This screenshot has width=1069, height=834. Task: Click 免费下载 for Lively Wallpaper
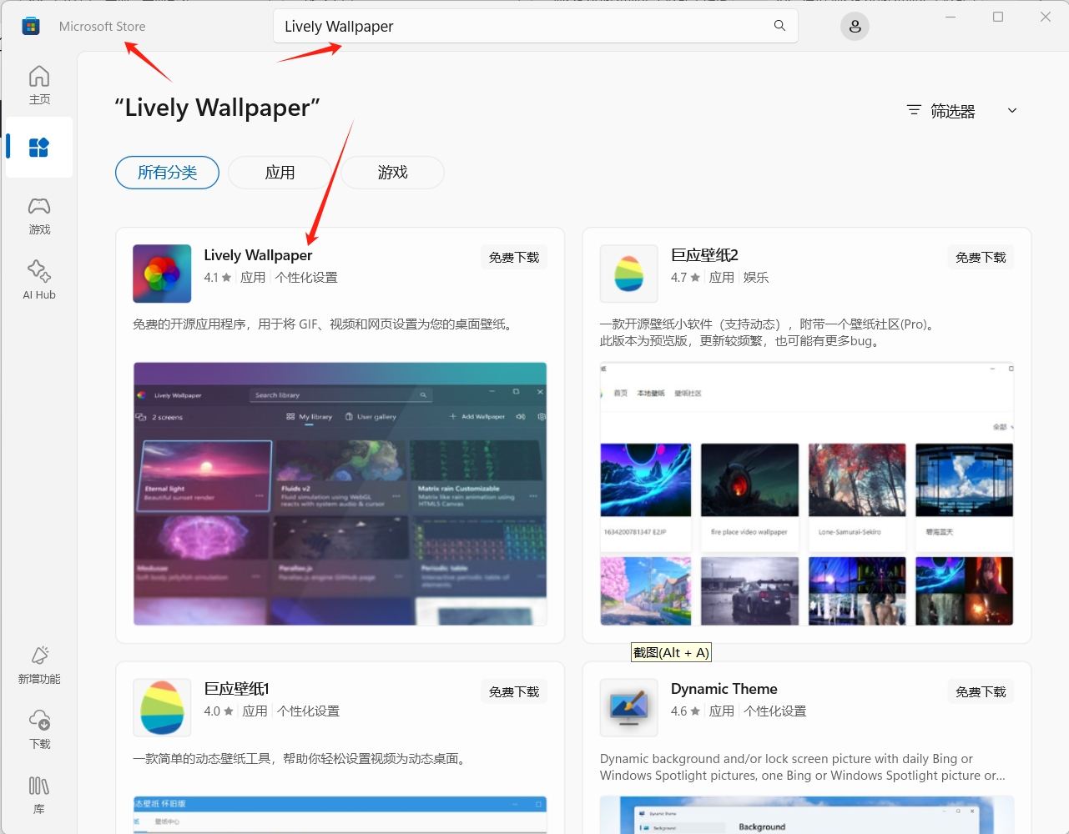pos(514,258)
